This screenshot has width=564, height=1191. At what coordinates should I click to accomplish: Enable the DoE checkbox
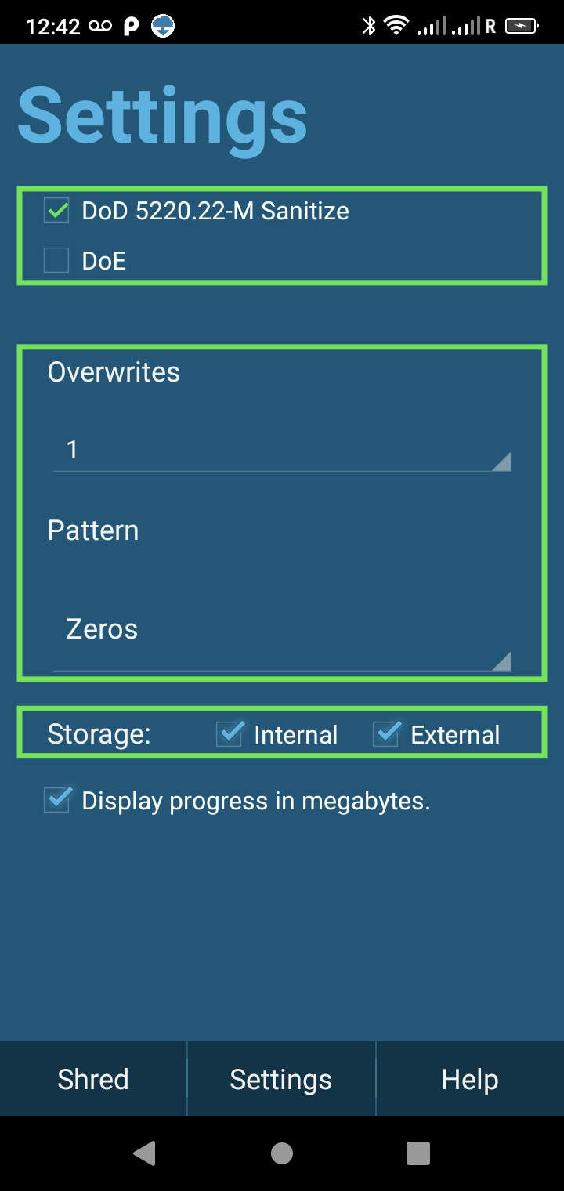[x=56, y=260]
